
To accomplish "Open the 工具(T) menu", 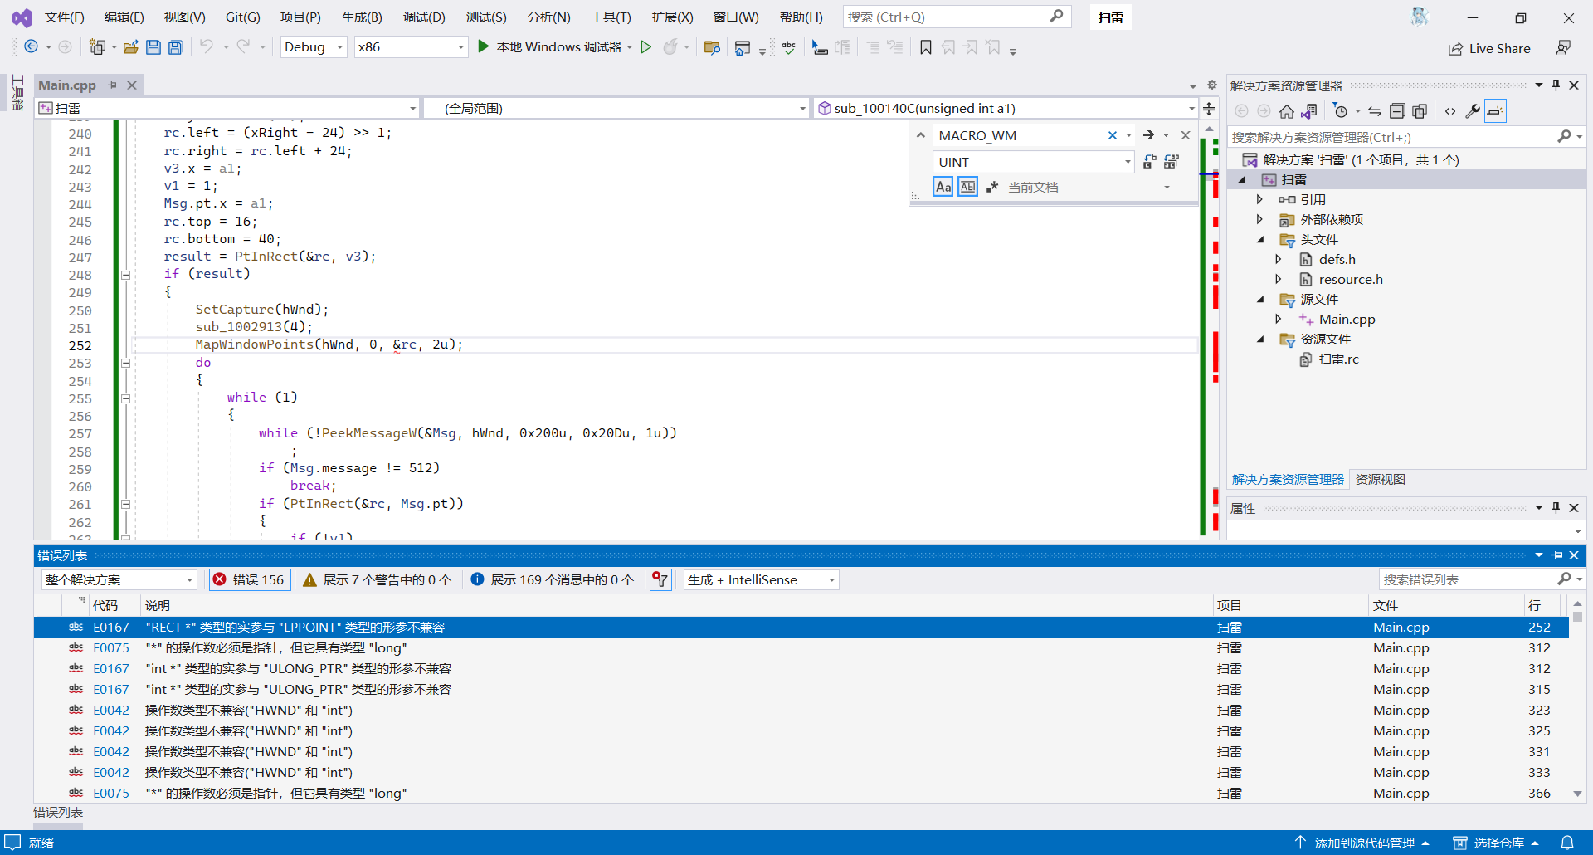I will [x=611, y=17].
